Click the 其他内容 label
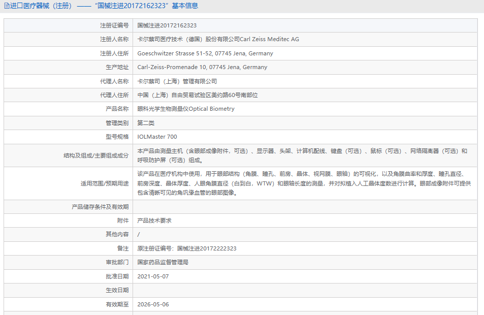Screen dimensions: 484x315 [x=117, y=234]
